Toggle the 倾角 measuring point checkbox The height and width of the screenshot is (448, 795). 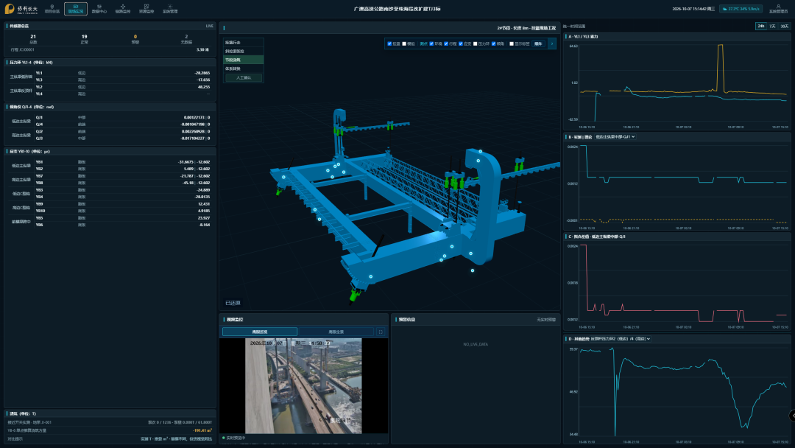(x=493, y=43)
